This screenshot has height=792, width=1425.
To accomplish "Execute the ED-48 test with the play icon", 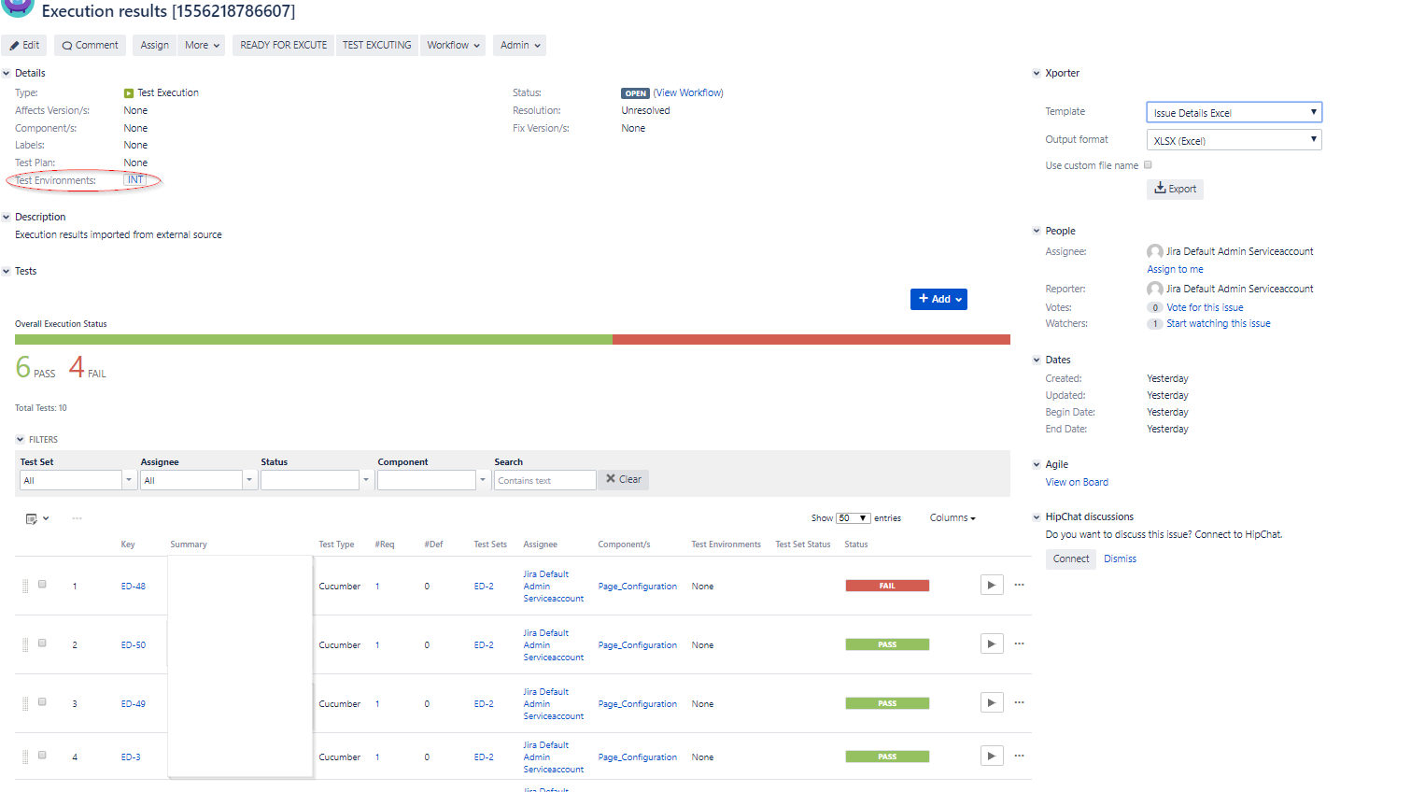I will (x=992, y=585).
